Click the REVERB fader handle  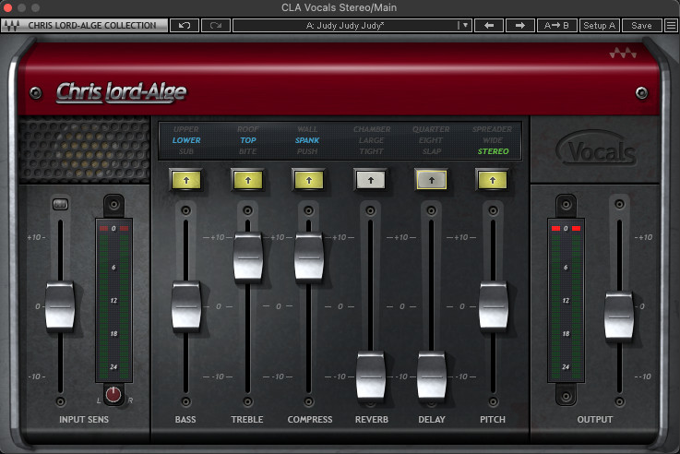click(370, 376)
